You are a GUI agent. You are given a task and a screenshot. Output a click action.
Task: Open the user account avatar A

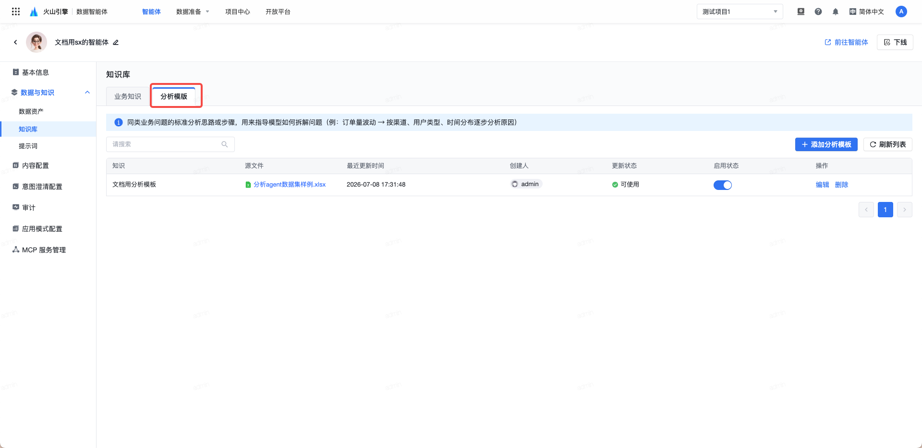click(x=901, y=12)
